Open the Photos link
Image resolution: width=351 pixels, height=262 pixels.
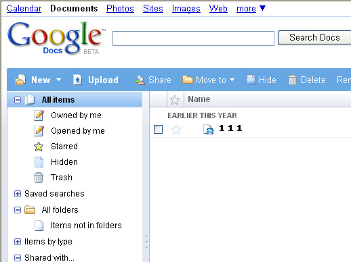click(x=120, y=9)
